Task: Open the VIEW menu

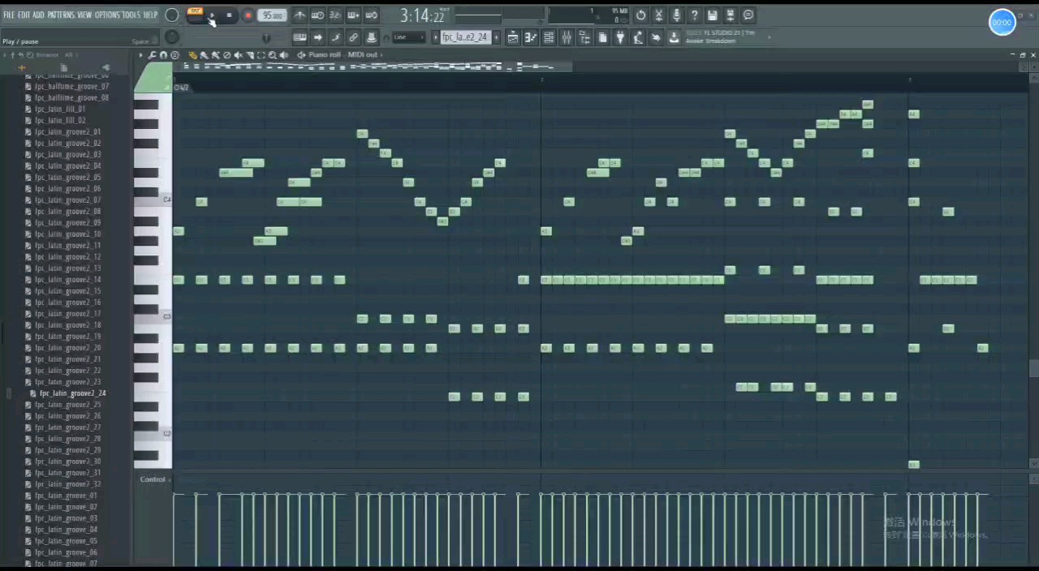Action: 84,15
